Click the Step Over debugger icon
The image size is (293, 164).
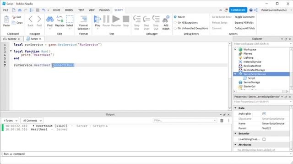(146, 19)
